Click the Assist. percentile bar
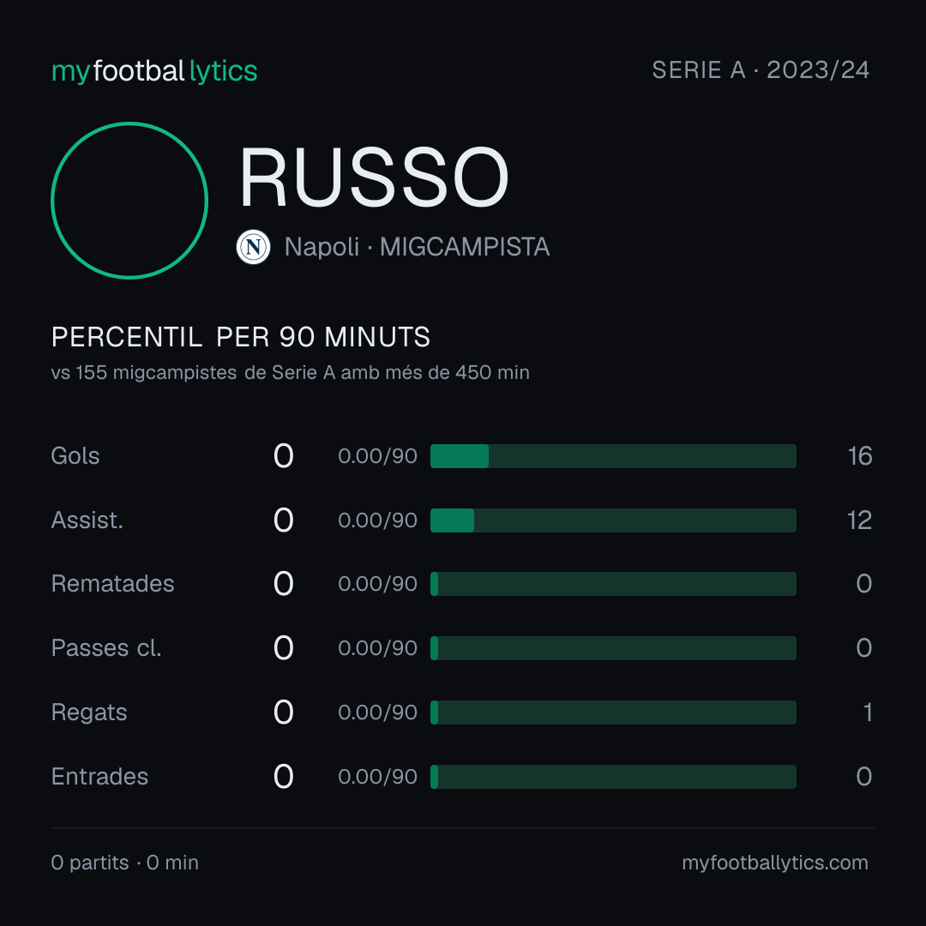 click(x=613, y=520)
